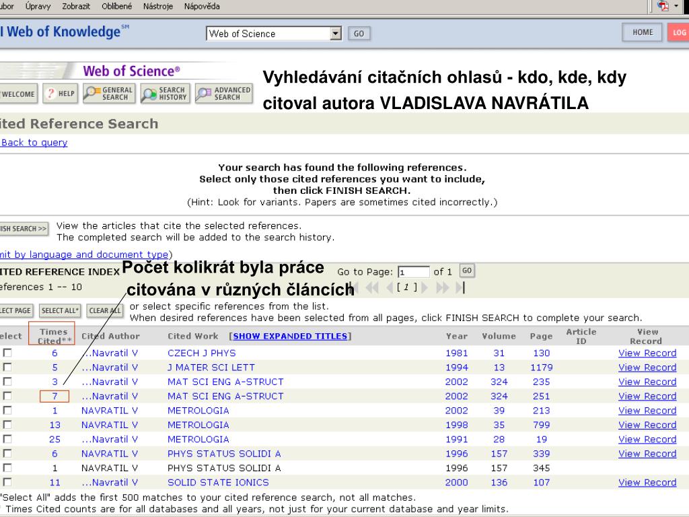Check MAT SCI ENG A-STRUCT page 251 checkbox
The width and height of the screenshot is (689, 517).
[7, 396]
